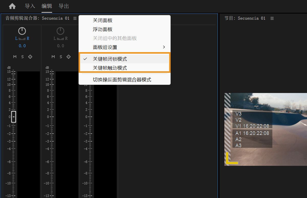This screenshot has width=307, height=198.
Task: Select 切换操纵面剪辑混合器模式 option
Action: [x=125, y=80]
